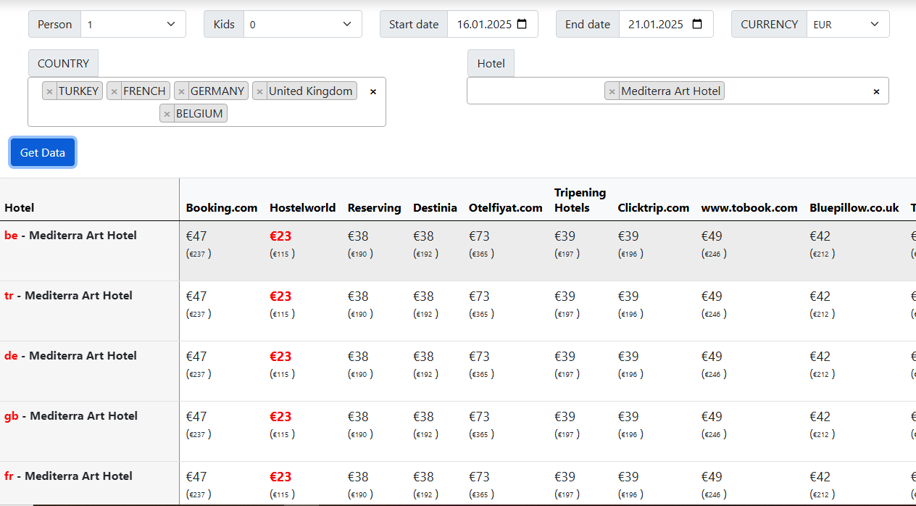
Task: Click the Hostelworld €23 price in tr row
Action: (x=280, y=296)
